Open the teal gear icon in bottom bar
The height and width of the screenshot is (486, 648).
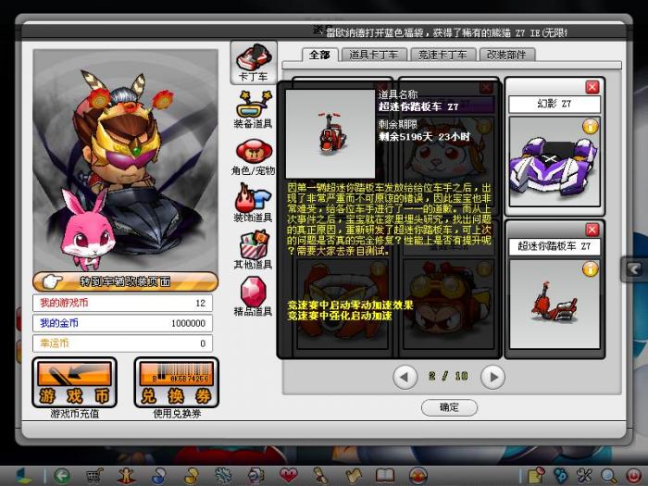224,476
